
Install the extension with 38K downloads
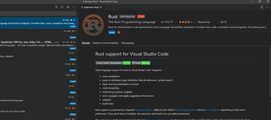(x=73, y=70)
